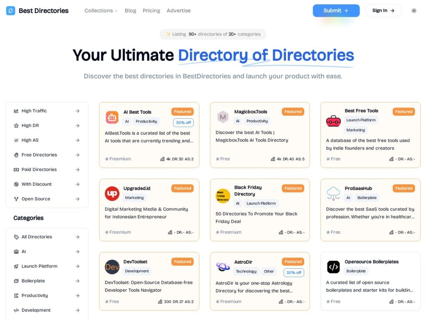
Task: Click the Featured badge on MagicboxTools card
Action: [293, 112]
